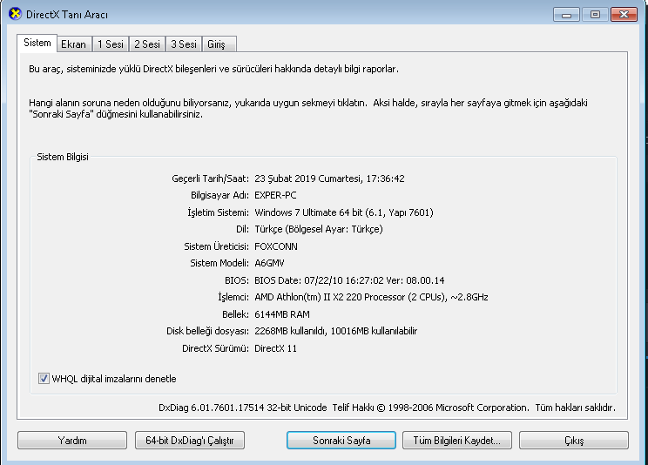The height and width of the screenshot is (465, 648).
Task: Toggle WHQL dijital imzalarını denetle checkbox
Action: point(44,378)
